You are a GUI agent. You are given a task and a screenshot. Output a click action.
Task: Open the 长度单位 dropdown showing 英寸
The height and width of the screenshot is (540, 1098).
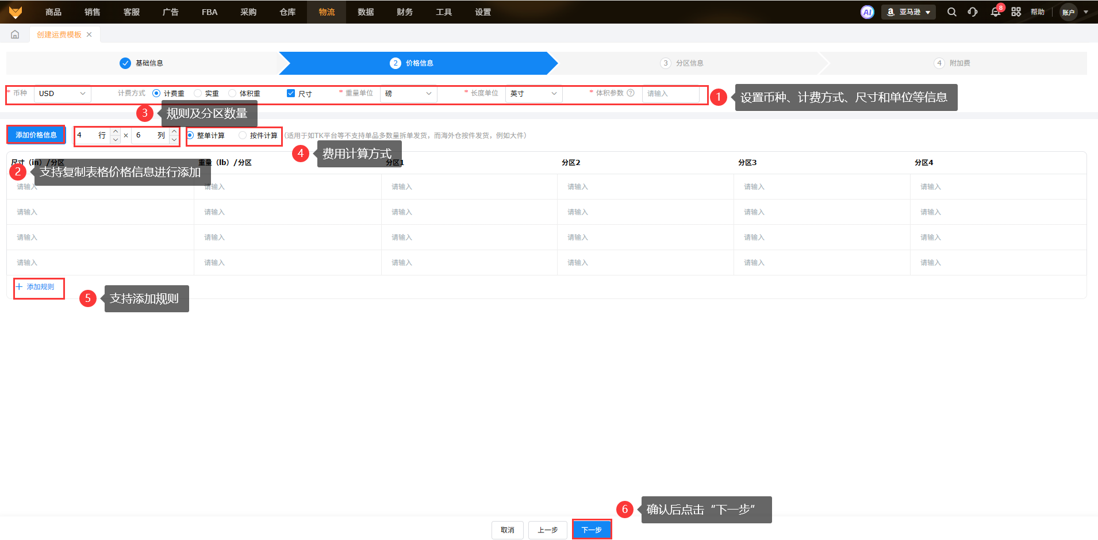tap(533, 94)
